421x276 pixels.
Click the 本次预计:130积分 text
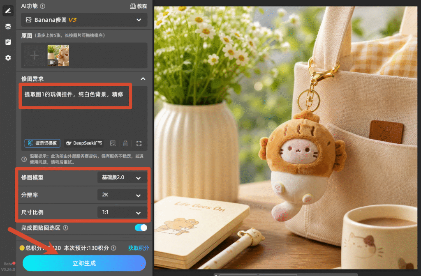click(86, 248)
